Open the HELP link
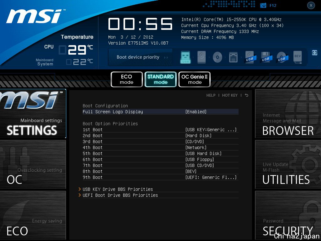This screenshot has width=321, height=241. click(x=211, y=95)
